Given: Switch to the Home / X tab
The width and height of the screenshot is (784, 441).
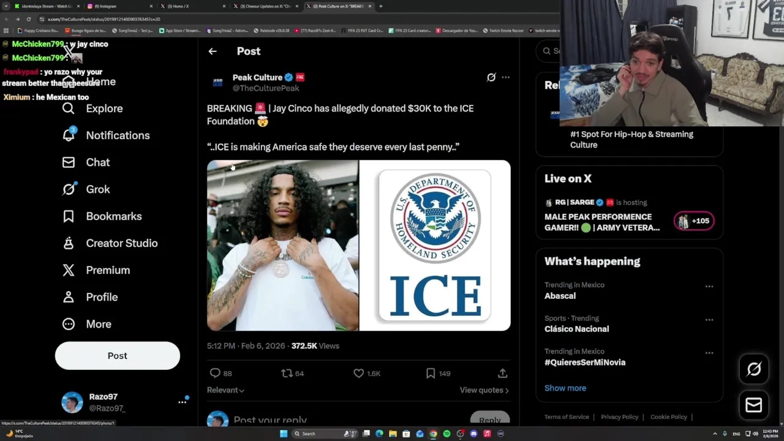Looking at the screenshot, I should (x=193, y=6).
